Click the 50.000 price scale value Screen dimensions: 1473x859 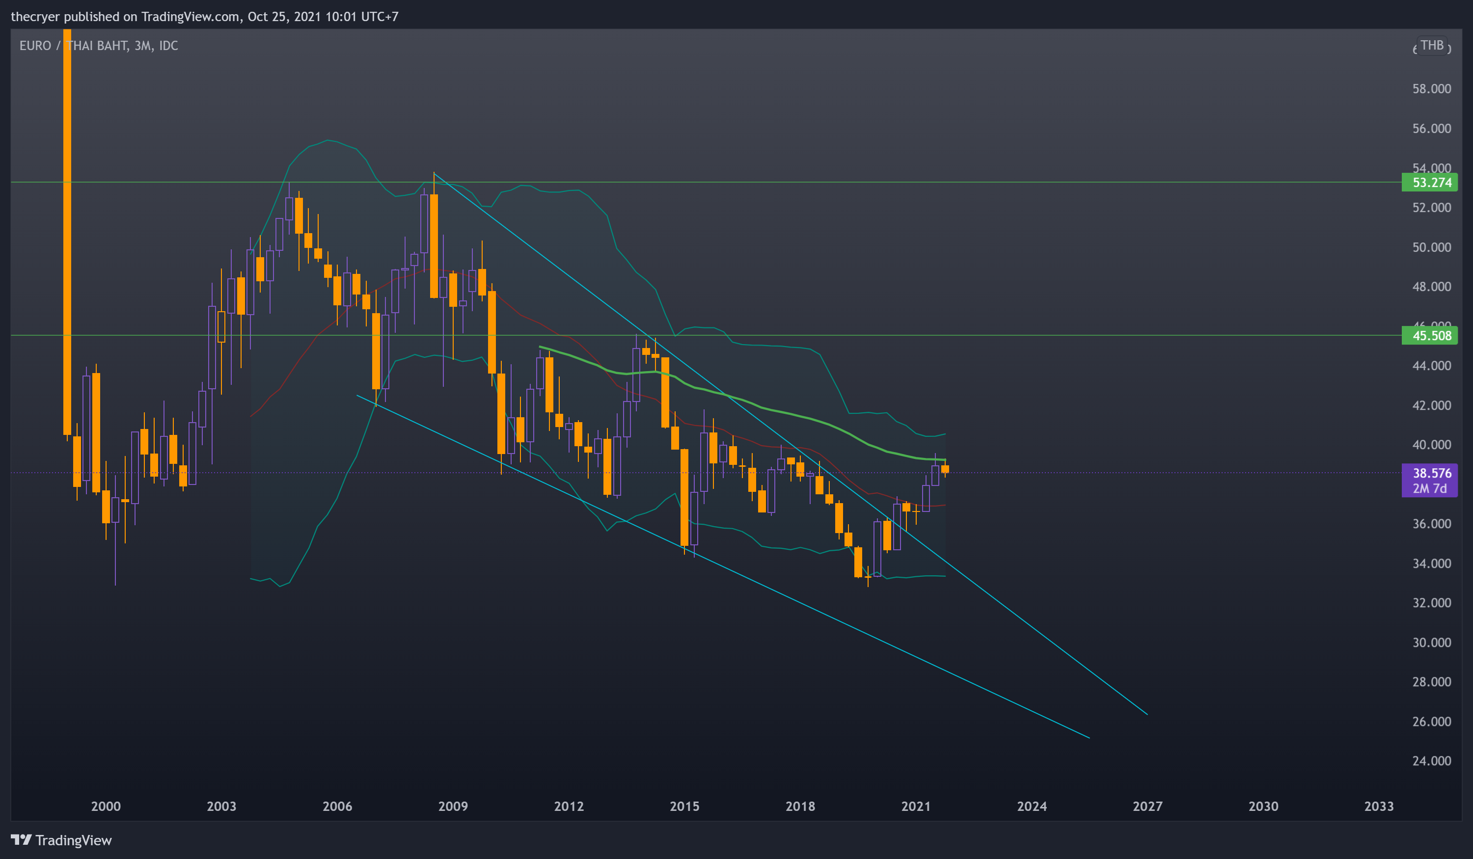click(x=1431, y=247)
